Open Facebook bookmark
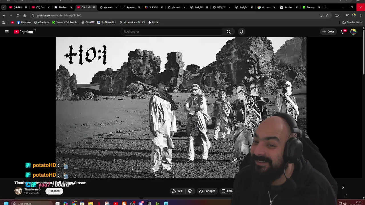This screenshot has height=205, width=365. (24, 22)
